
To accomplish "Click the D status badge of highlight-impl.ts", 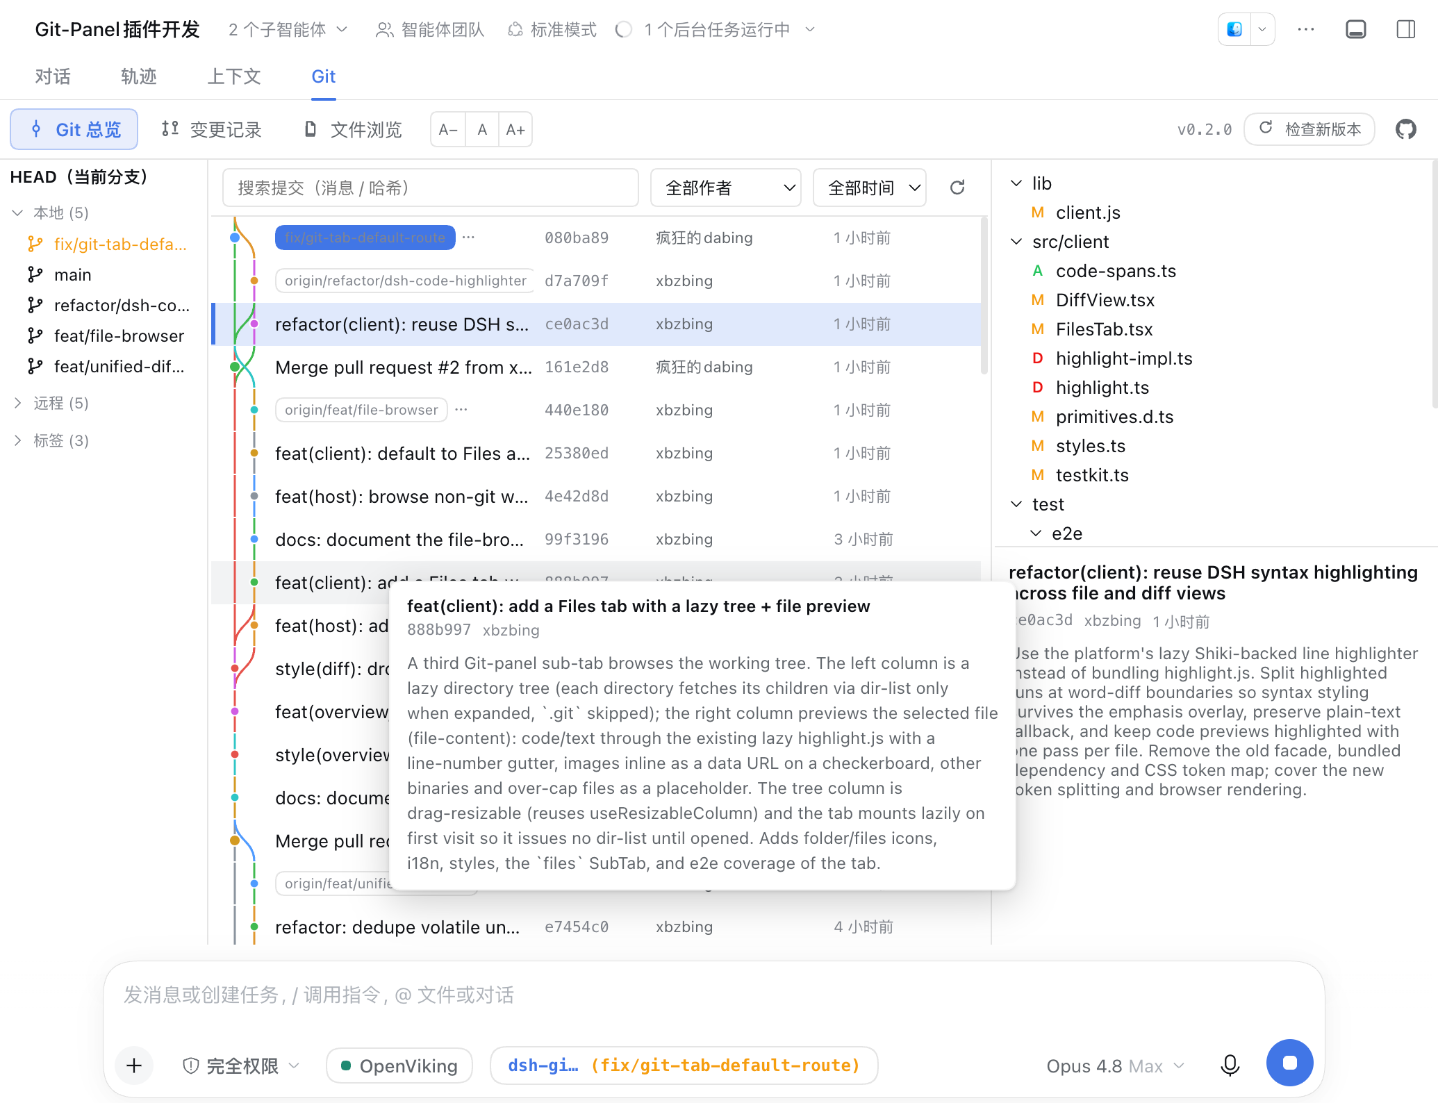I will tap(1038, 358).
